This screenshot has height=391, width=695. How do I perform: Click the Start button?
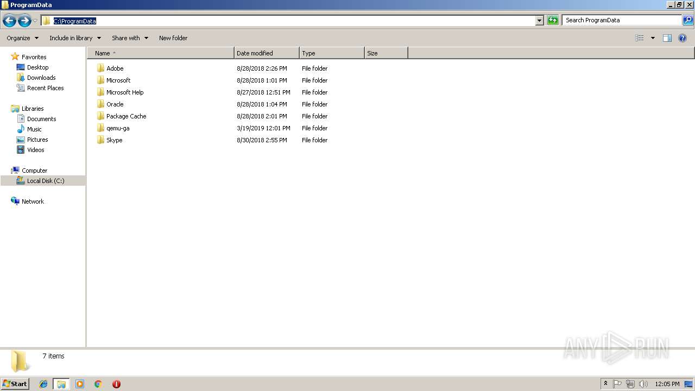click(x=15, y=384)
